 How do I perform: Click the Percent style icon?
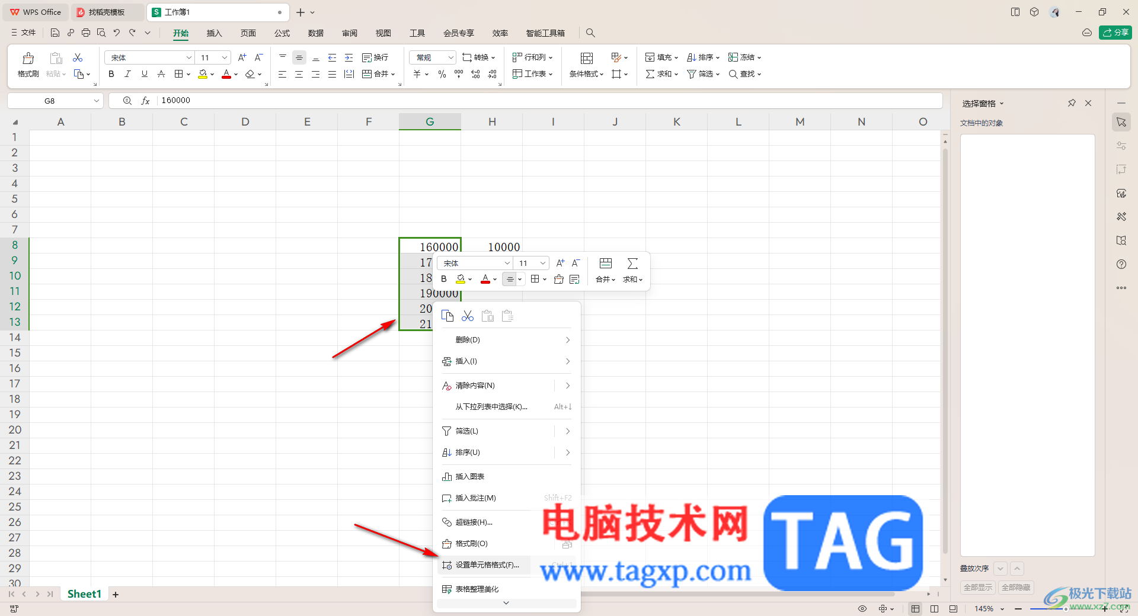442,74
